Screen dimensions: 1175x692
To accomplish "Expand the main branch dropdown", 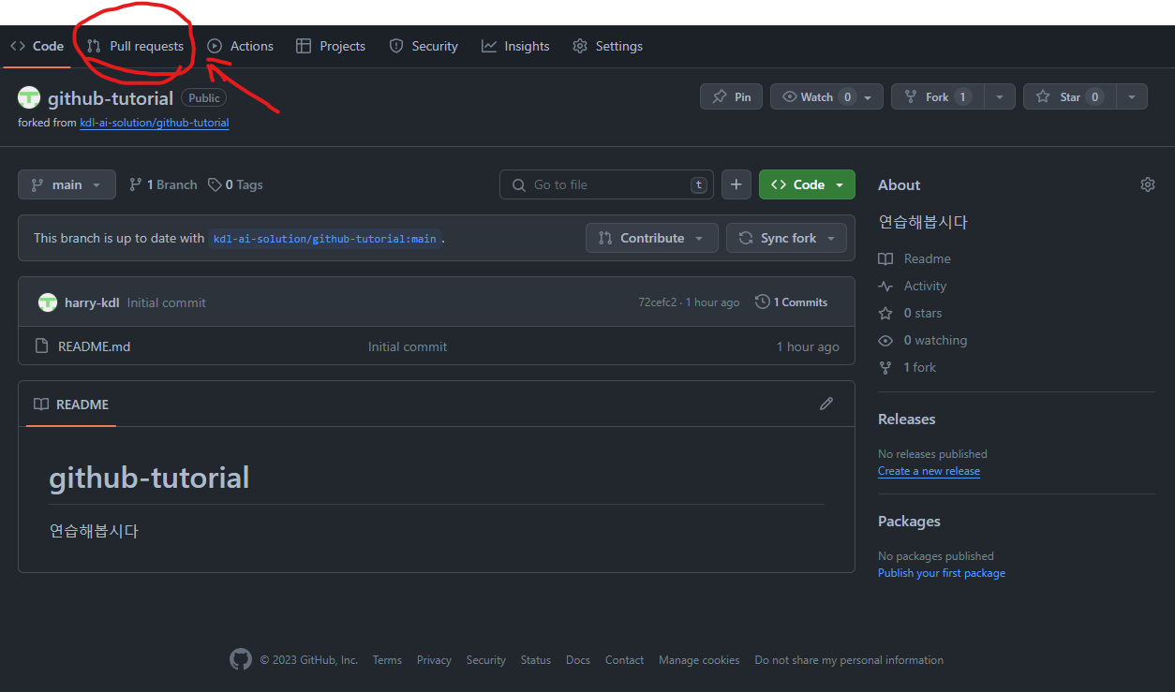I will (x=67, y=185).
